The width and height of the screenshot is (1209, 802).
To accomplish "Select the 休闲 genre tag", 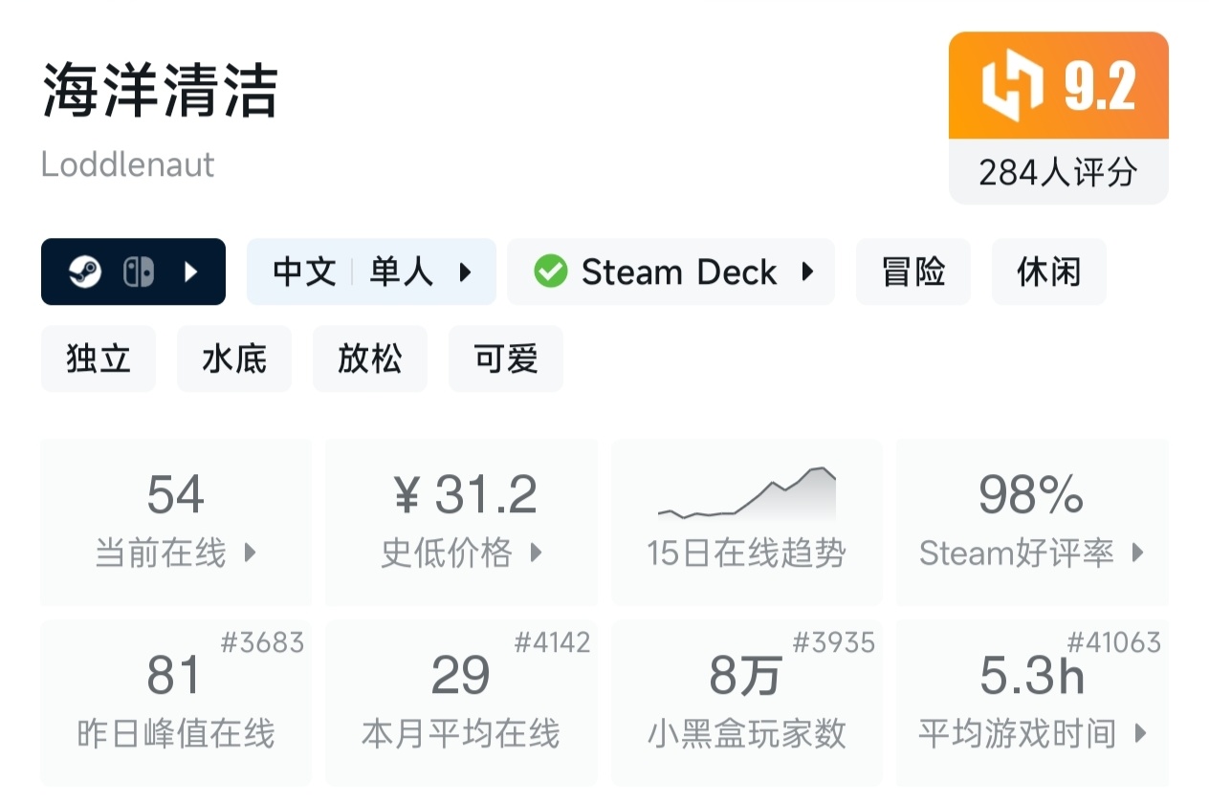I will click(x=1048, y=272).
